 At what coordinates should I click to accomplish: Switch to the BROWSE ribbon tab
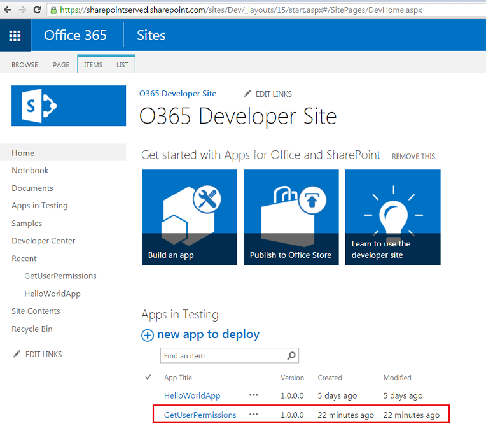[25, 65]
